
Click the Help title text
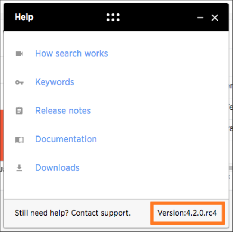[x=24, y=18]
